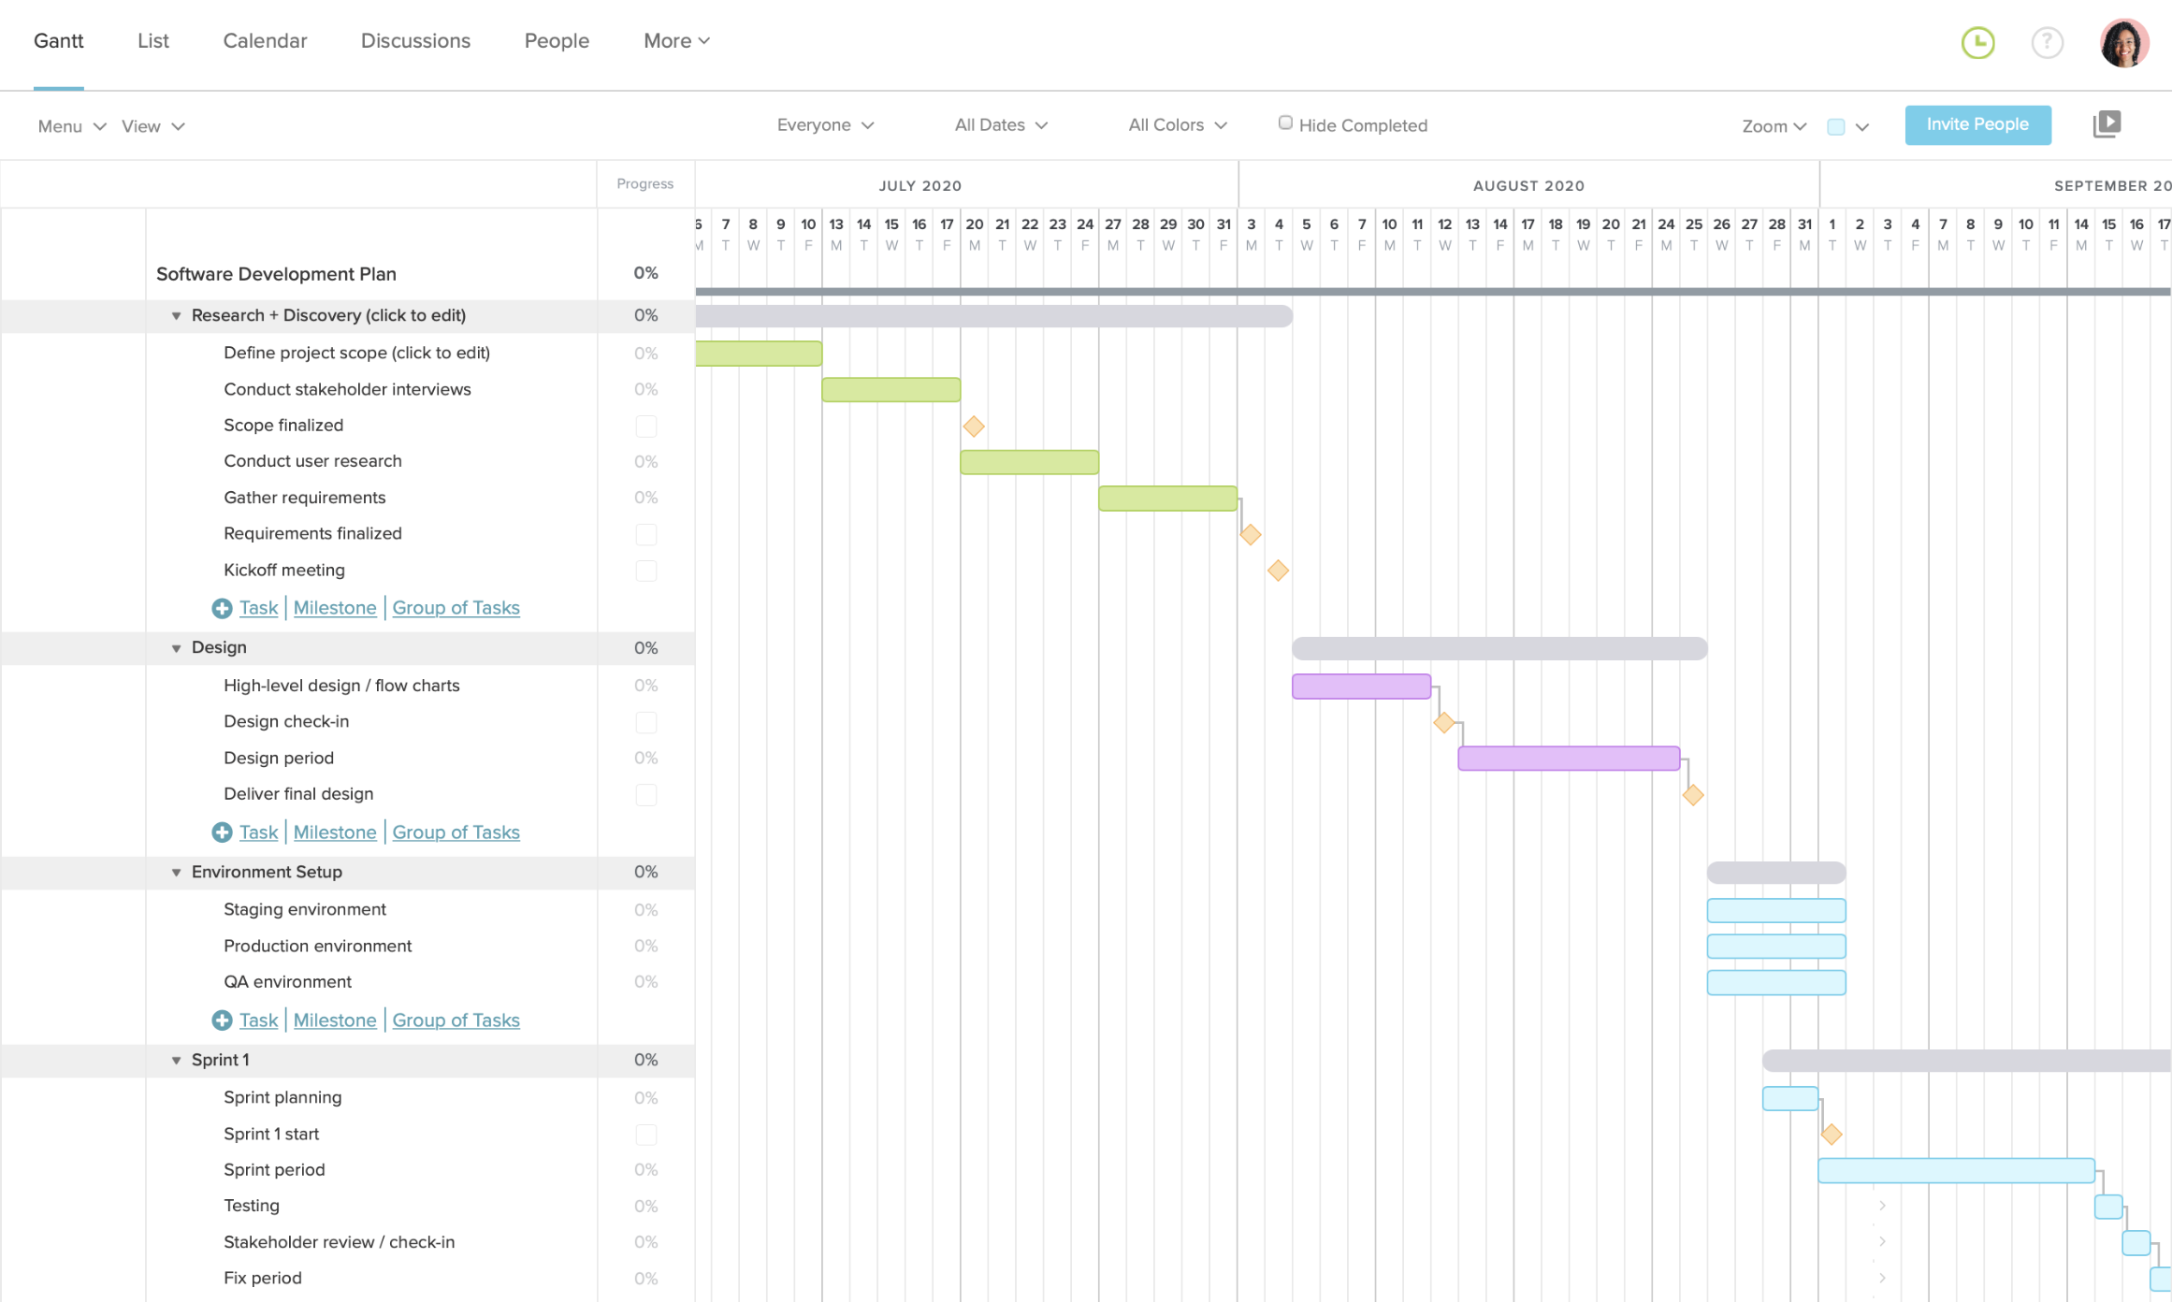Collapse the Design section expander

[x=175, y=648]
